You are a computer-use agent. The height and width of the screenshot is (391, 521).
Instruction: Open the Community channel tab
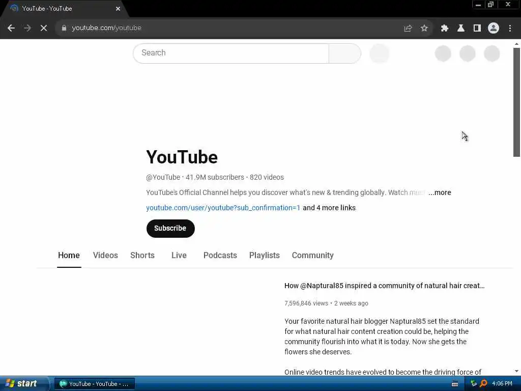point(313,256)
